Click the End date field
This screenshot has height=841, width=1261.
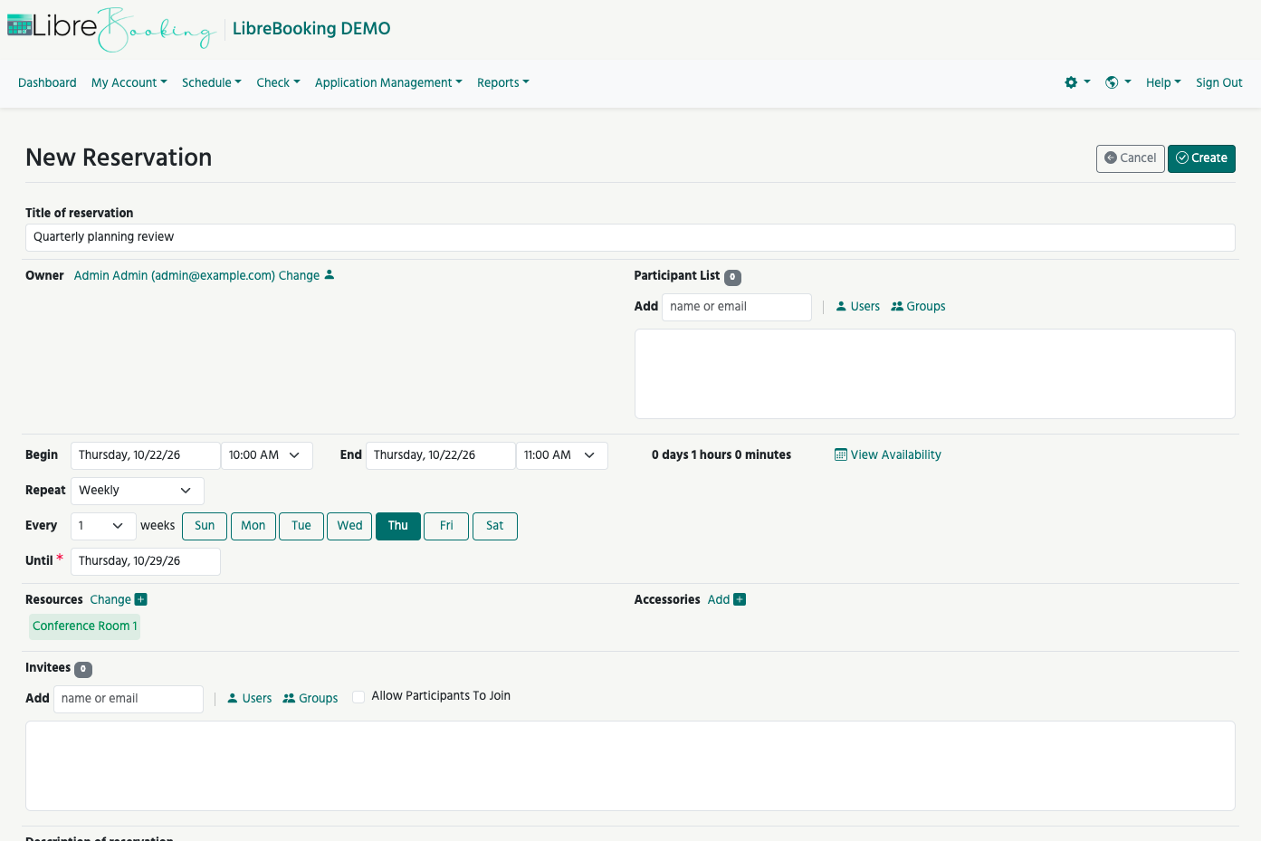tap(441, 455)
